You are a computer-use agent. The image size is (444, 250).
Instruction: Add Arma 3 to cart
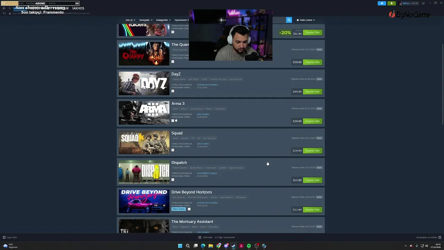tap(313, 121)
